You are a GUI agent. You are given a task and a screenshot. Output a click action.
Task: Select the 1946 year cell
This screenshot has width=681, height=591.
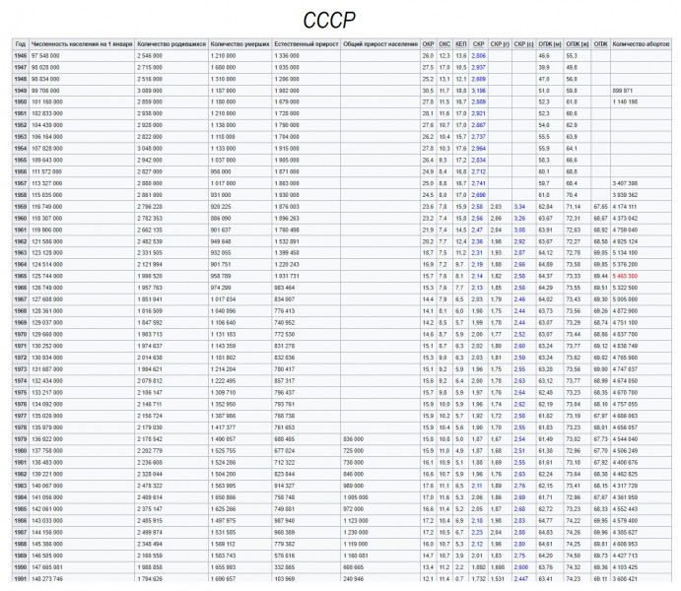point(21,56)
